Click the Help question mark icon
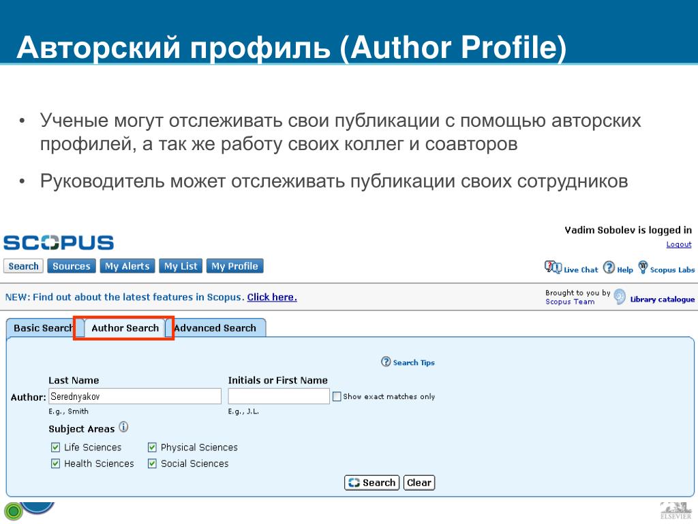This screenshot has height=524, width=698. point(609,267)
